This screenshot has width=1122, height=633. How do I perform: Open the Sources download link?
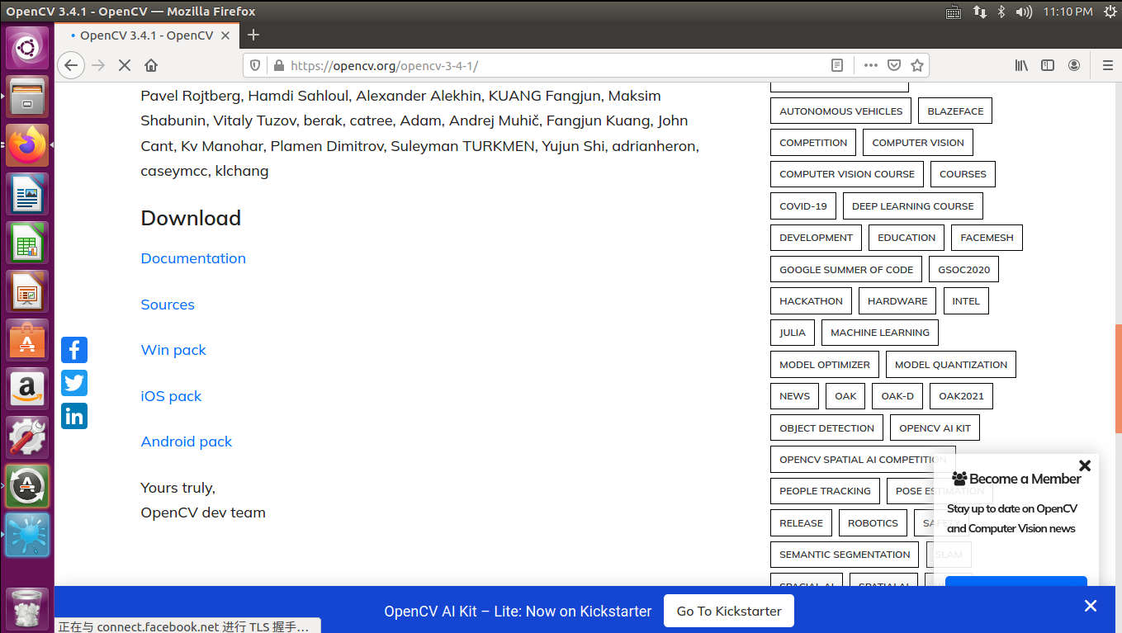coord(168,305)
